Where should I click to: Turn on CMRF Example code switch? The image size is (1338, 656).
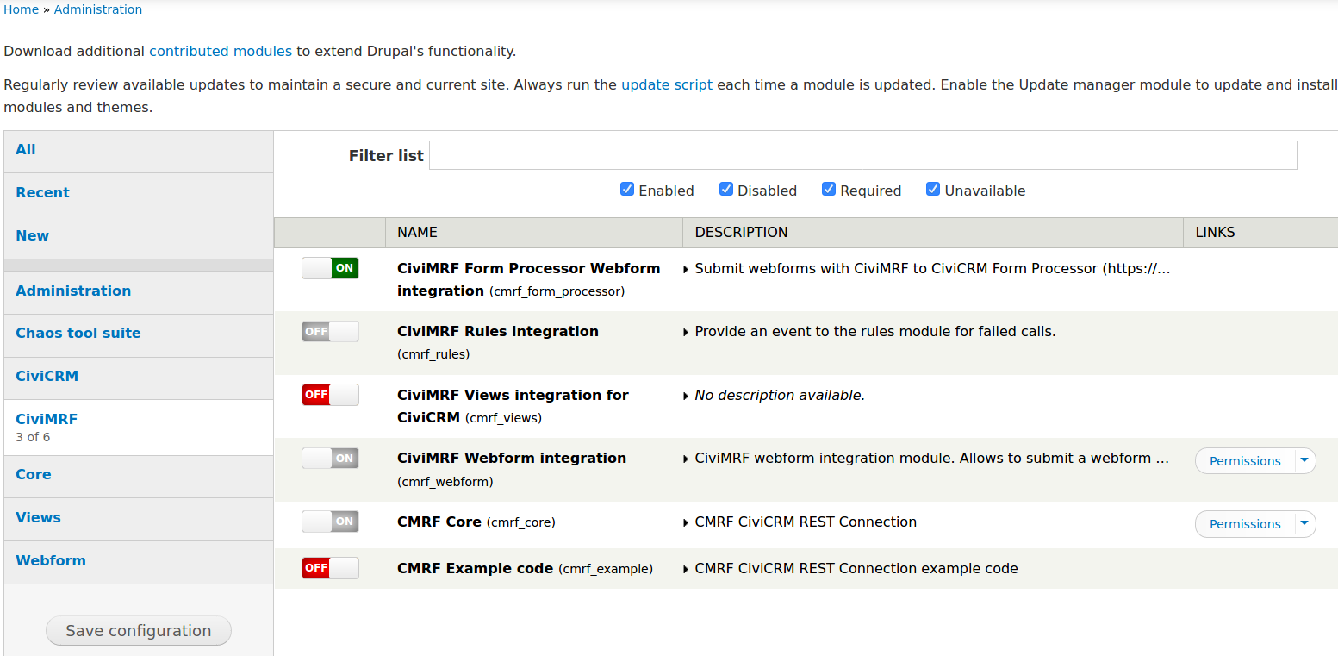click(x=330, y=568)
